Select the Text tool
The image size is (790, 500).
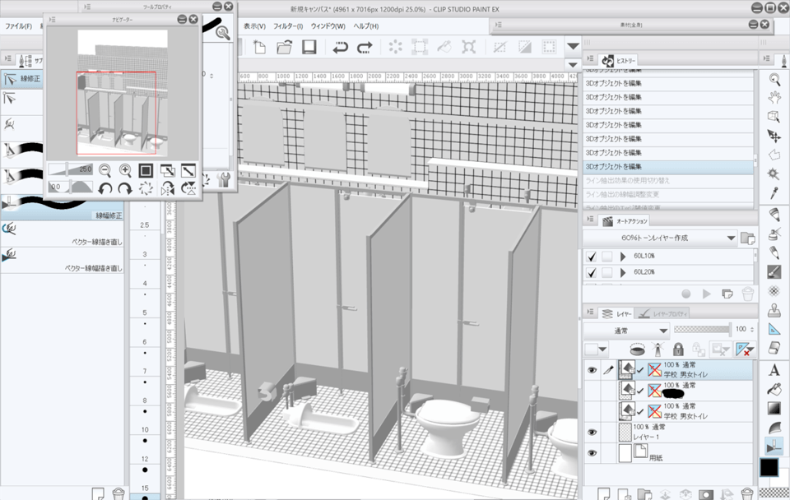tap(774, 370)
